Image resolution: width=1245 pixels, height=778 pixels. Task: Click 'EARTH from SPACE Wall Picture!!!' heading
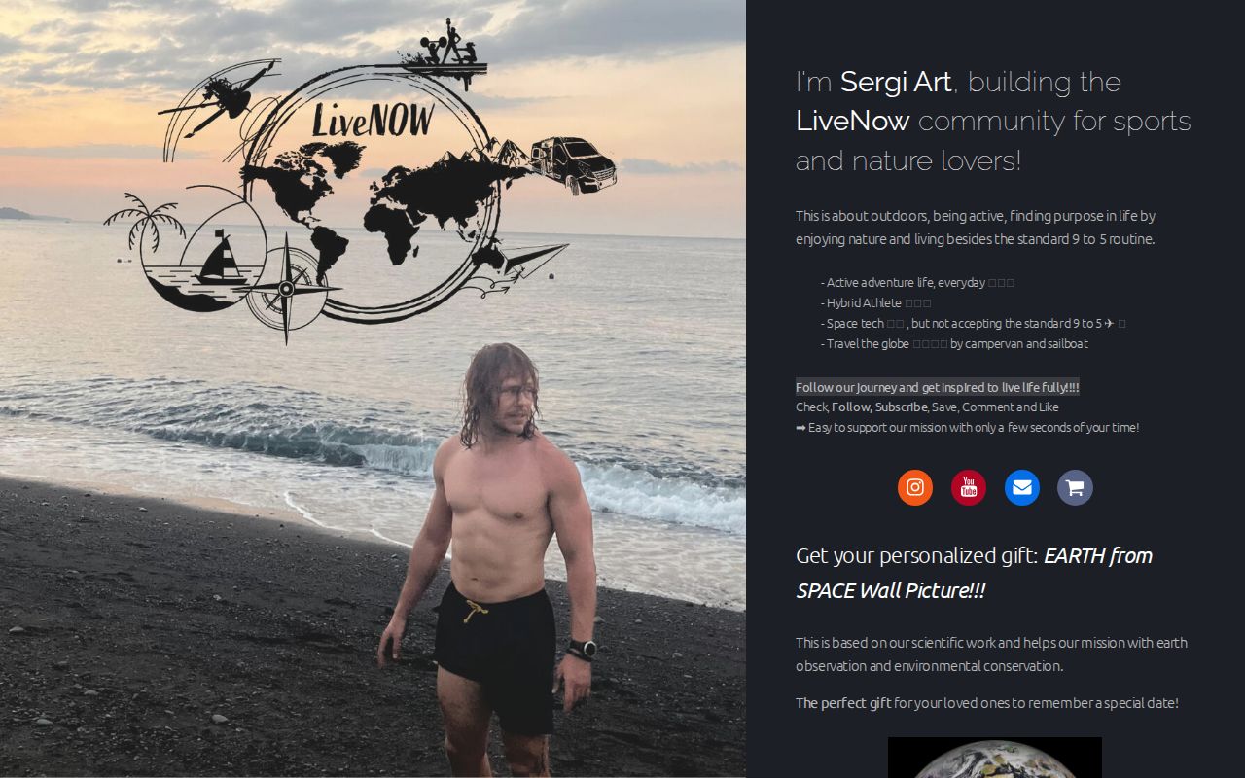coord(974,573)
